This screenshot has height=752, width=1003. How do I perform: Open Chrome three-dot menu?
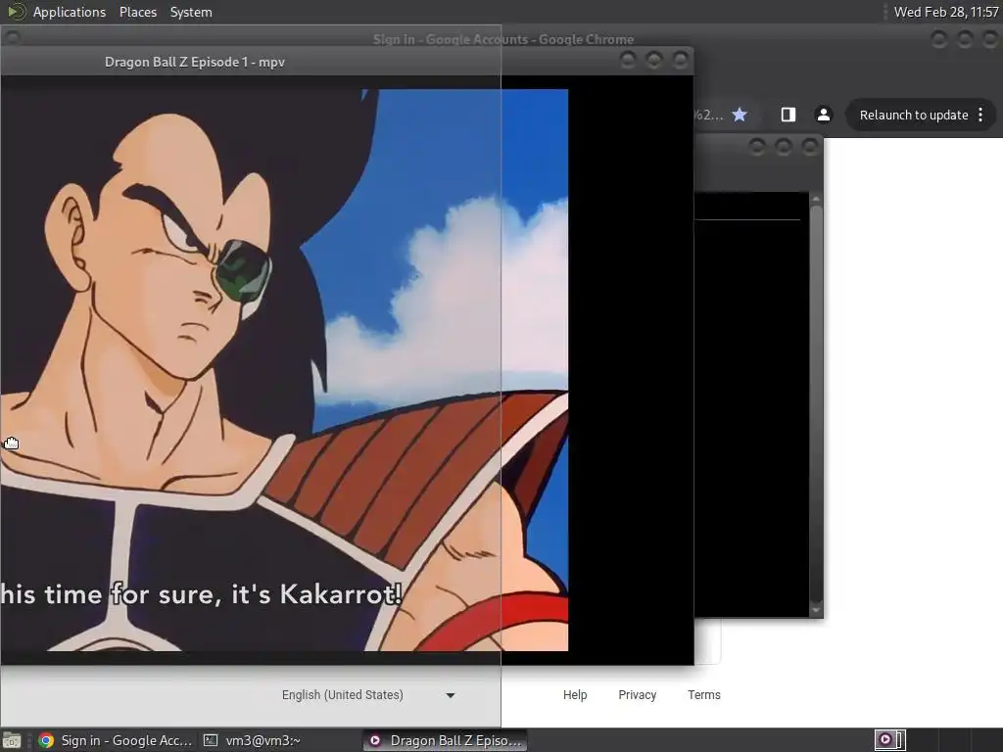click(980, 116)
